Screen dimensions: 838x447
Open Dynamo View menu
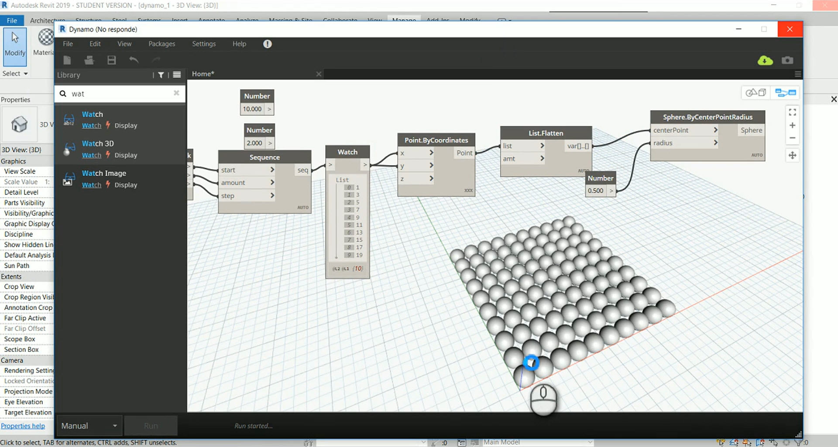pos(124,44)
